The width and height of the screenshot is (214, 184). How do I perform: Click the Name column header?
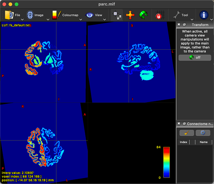click(203, 142)
